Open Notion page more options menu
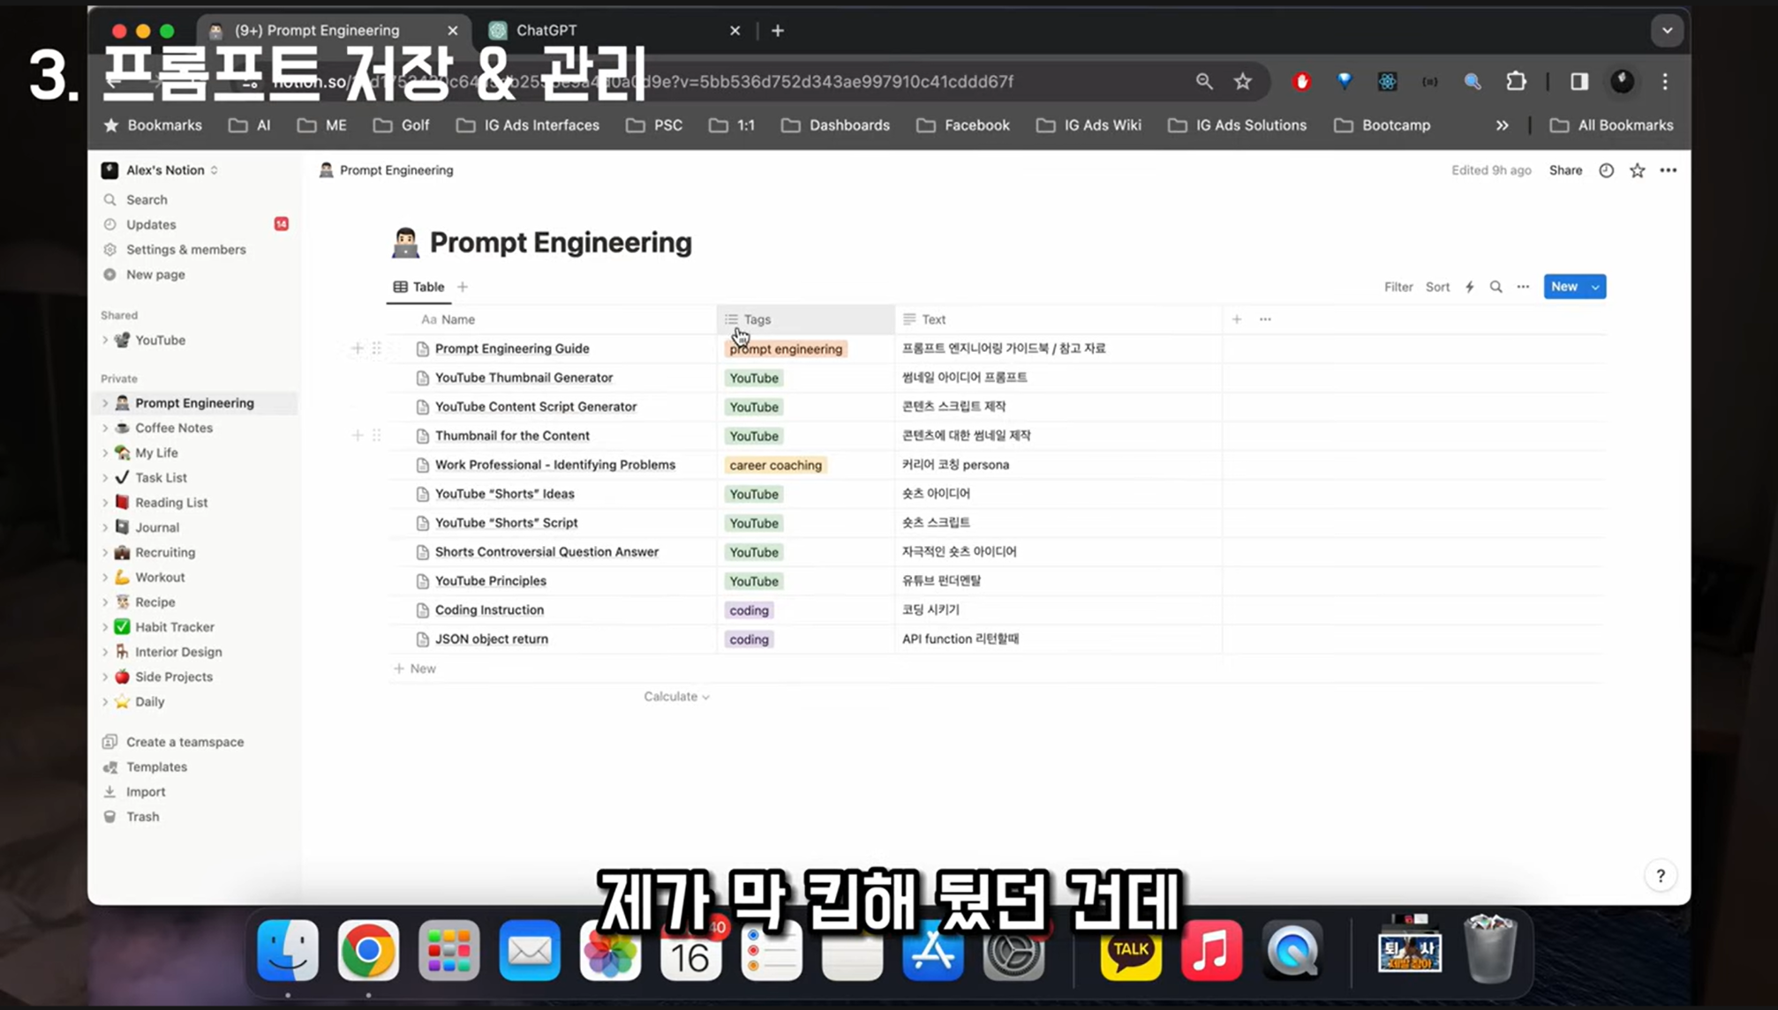 pyautogui.click(x=1668, y=170)
